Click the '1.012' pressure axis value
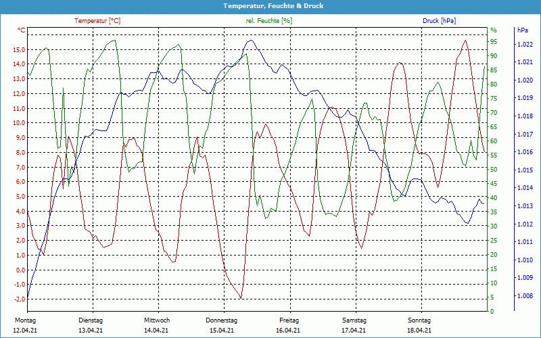Image resolution: width=541 pixels, height=338 pixels. click(525, 224)
